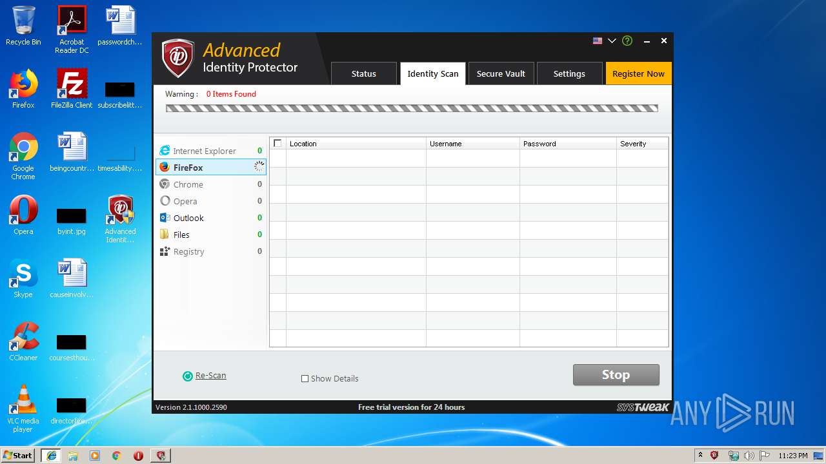Stop the running scan
This screenshot has height=464, width=826.
(616, 375)
